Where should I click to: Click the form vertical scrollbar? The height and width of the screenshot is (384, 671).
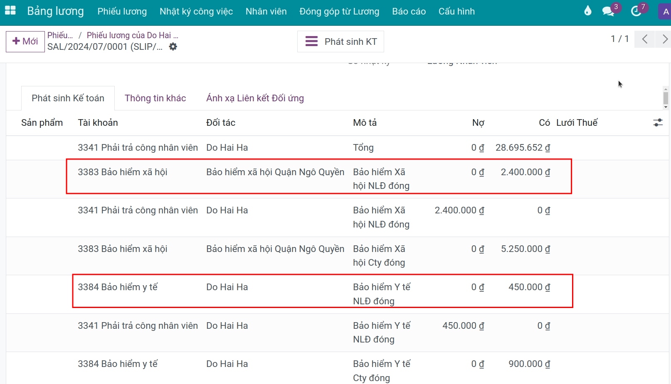click(x=666, y=98)
